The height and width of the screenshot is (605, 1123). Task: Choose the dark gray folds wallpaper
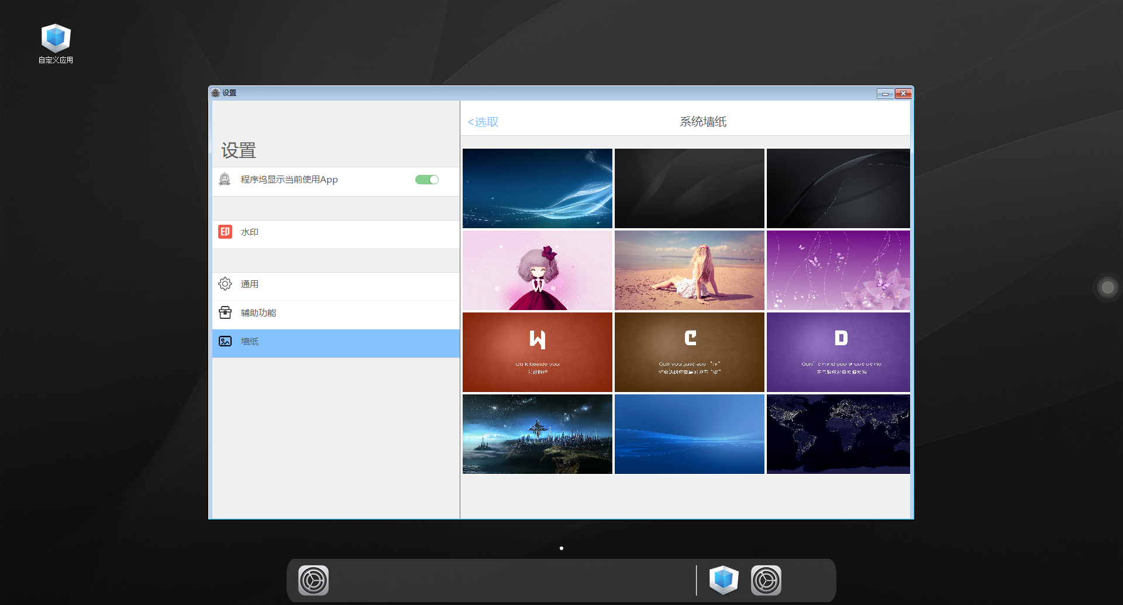pos(690,188)
